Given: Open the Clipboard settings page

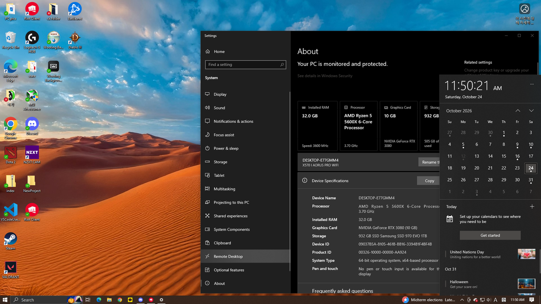Looking at the screenshot, I should tap(246, 243).
